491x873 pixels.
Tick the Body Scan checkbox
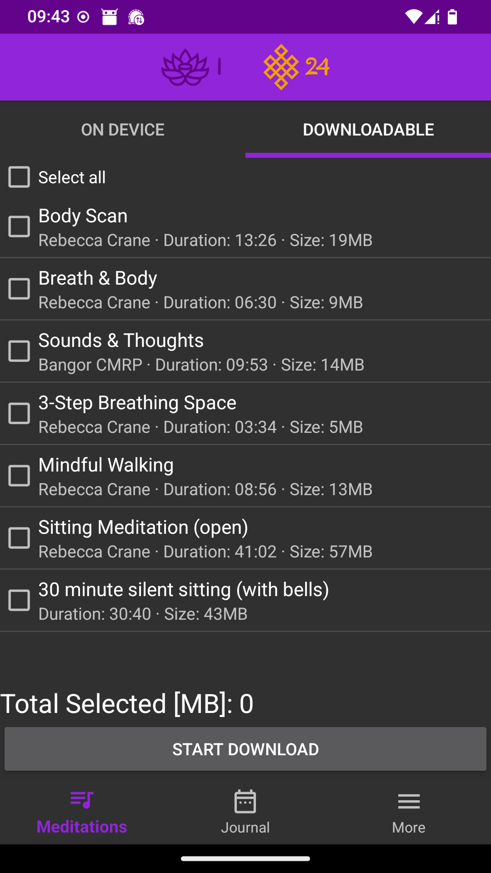coord(19,226)
